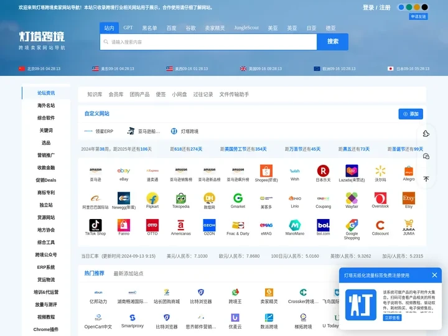Select the 站内 search tab

(x=109, y=28)
